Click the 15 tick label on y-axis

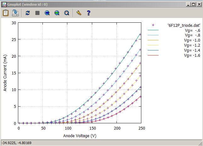(x=14, y=73)
